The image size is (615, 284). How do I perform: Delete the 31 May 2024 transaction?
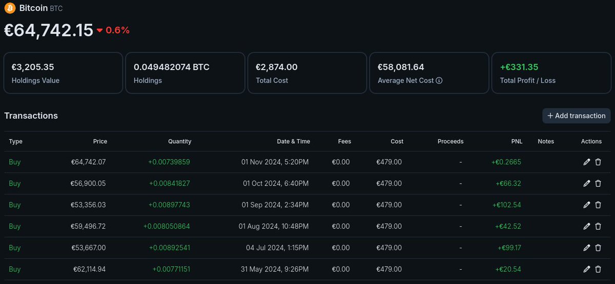click(598, 270)
